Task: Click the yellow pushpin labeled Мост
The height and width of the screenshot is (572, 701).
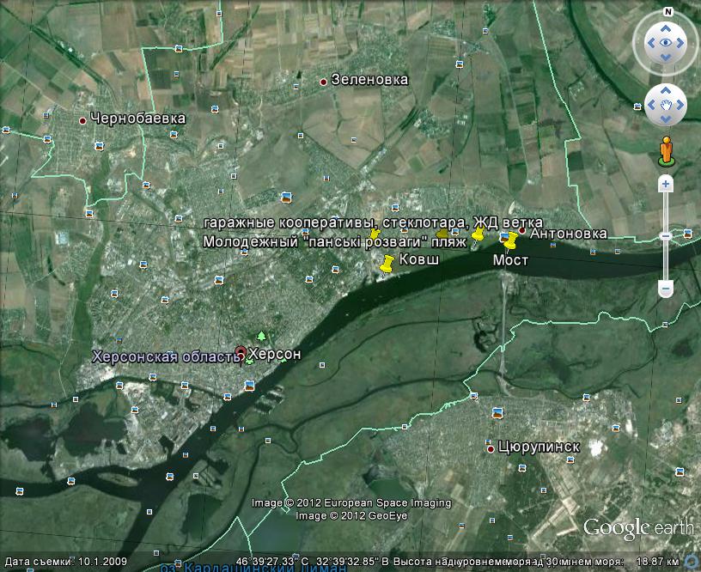Action: pos(511,242)
